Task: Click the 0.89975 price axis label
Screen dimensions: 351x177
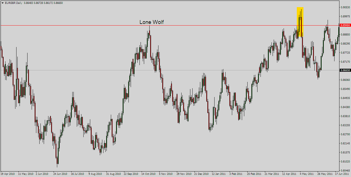Action: 346,16
